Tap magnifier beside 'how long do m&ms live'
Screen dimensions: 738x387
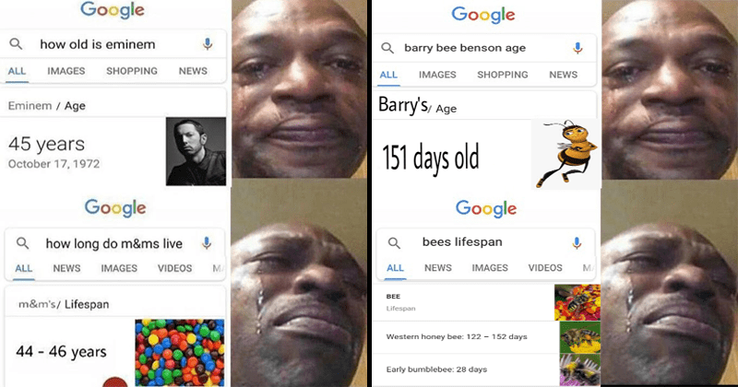click(x=22, y=243)
